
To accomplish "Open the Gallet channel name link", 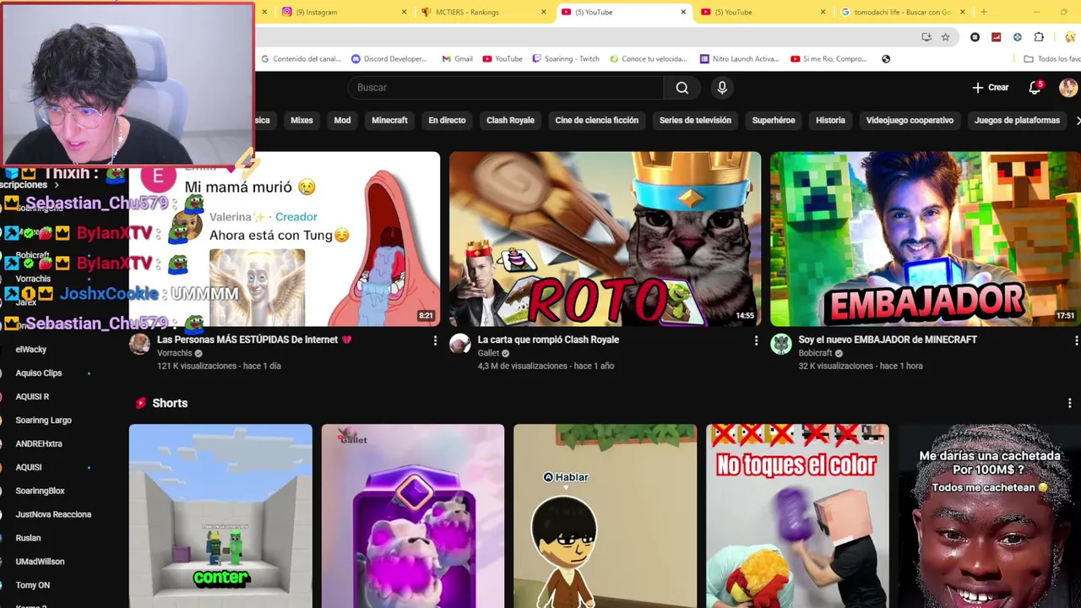I will [488, 353].
